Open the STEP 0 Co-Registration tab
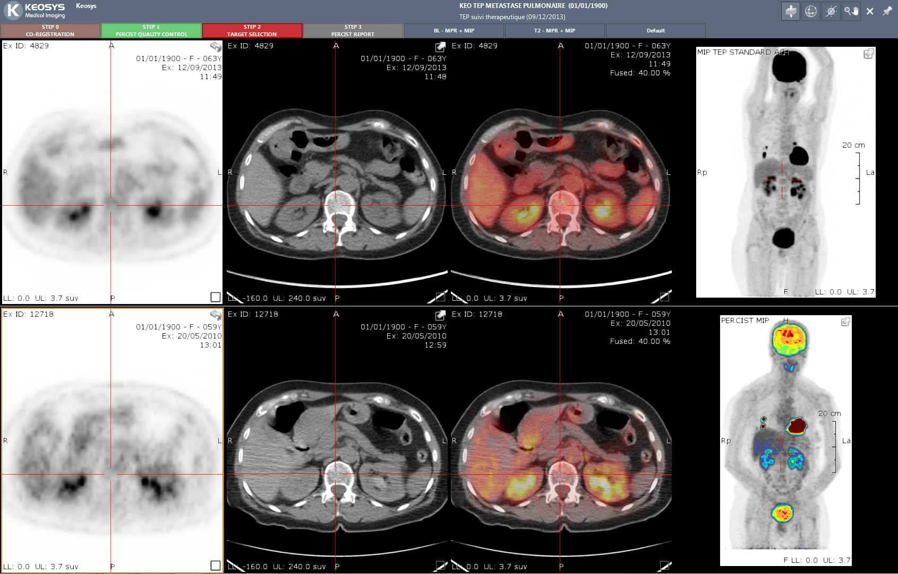 [50, 30]
